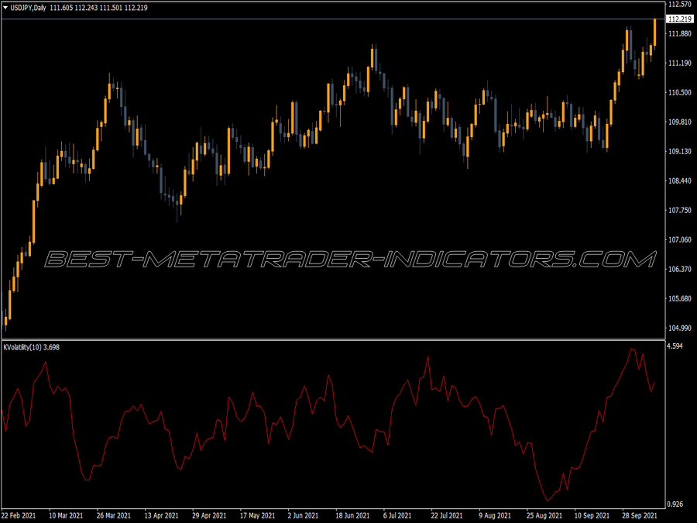
Task: Click the 25 Aug 2021 date label
Action: click(x=544, y=516)
